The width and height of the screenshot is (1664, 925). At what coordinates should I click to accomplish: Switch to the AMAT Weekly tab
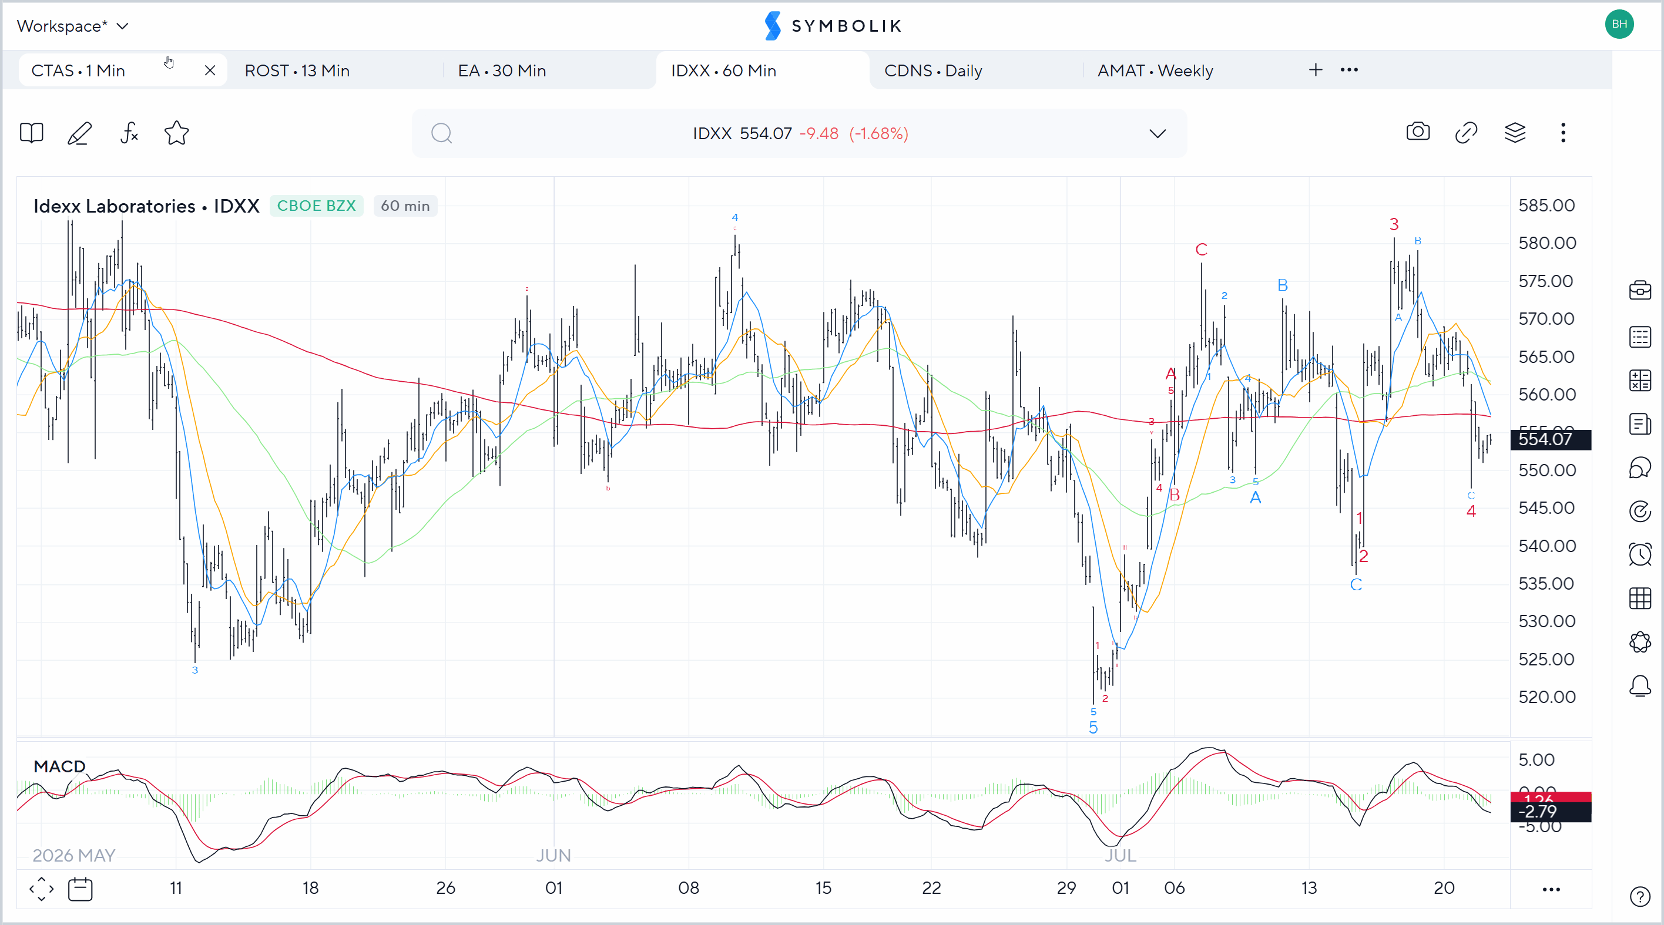(1156, 70)
